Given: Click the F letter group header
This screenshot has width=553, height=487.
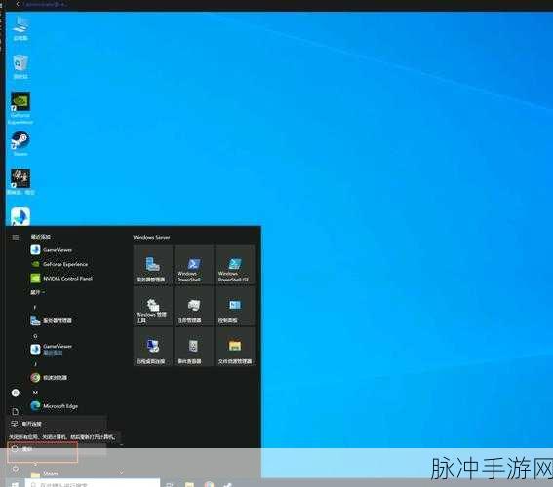Looking at the screenshot, I should [34, 308].
